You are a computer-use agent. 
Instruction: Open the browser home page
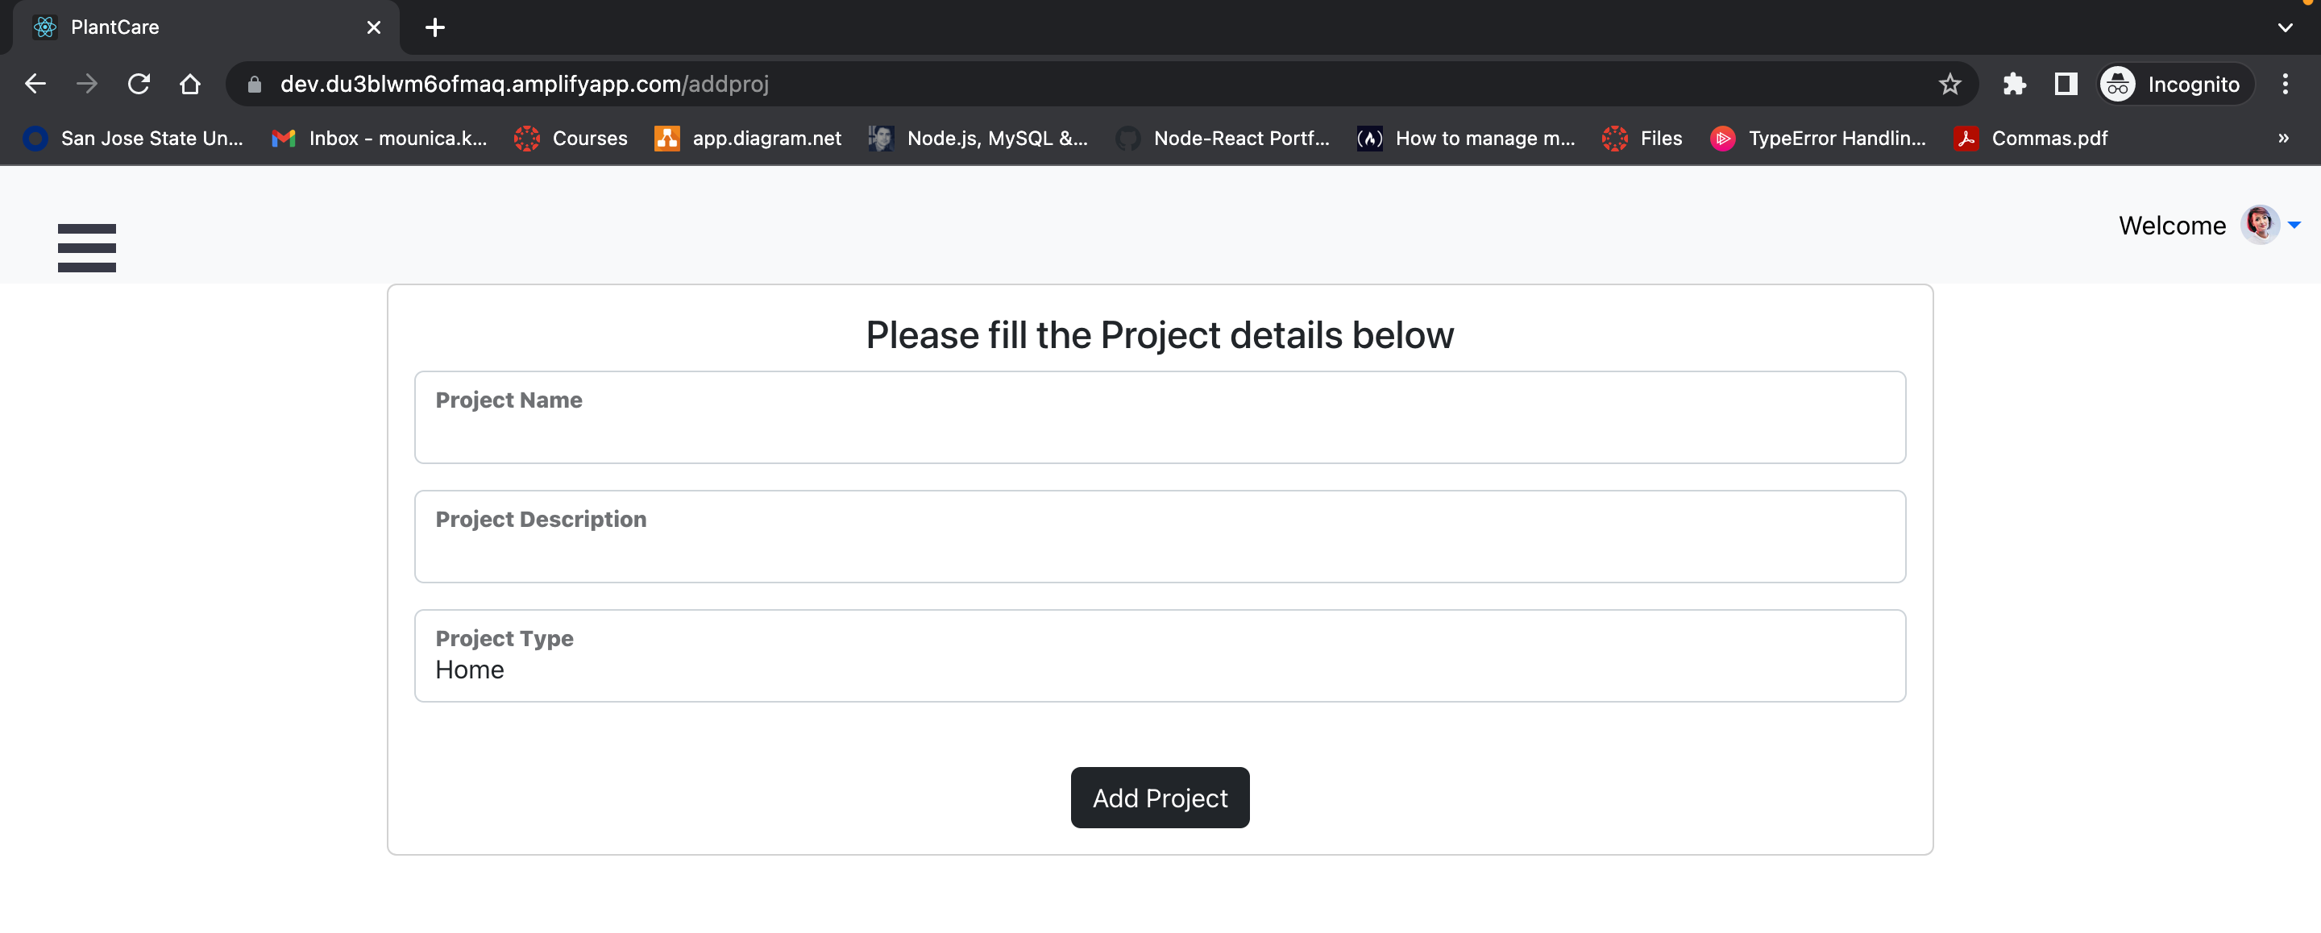pyautogui.click(x=190, y=84)
